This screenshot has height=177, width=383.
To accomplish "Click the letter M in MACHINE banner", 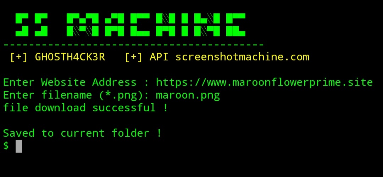I will click(79, 25).
